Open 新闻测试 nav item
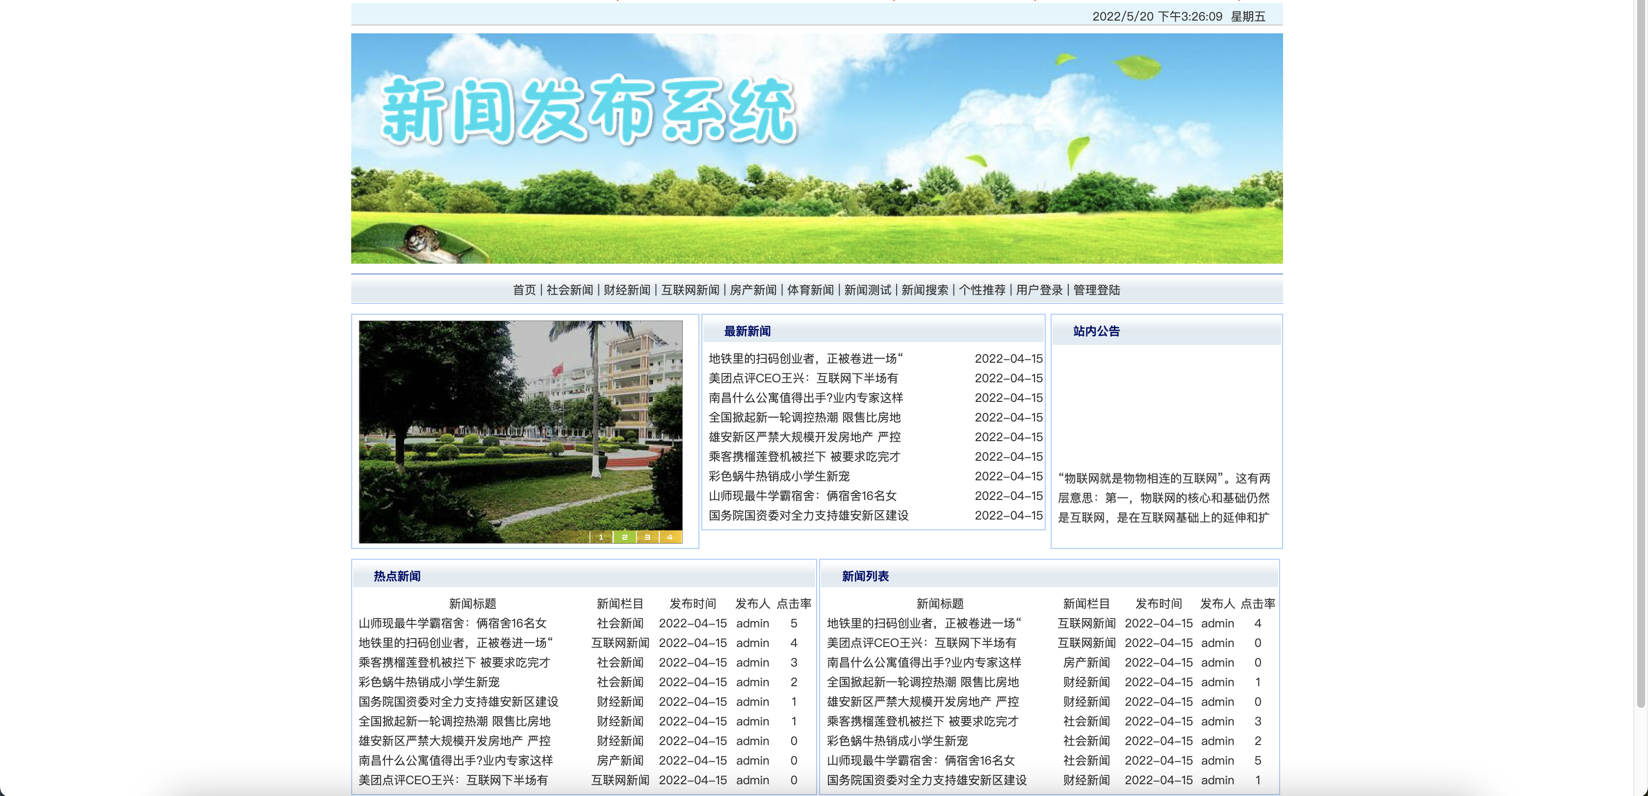1648x796 pixels. tap(868, 290)
